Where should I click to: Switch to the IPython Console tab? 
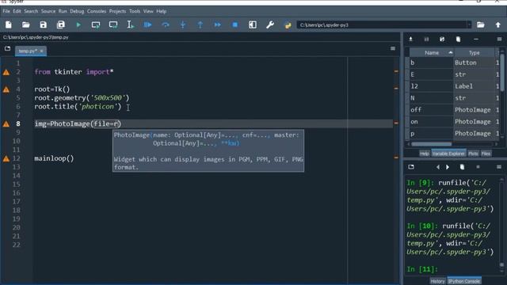[464, 282]
